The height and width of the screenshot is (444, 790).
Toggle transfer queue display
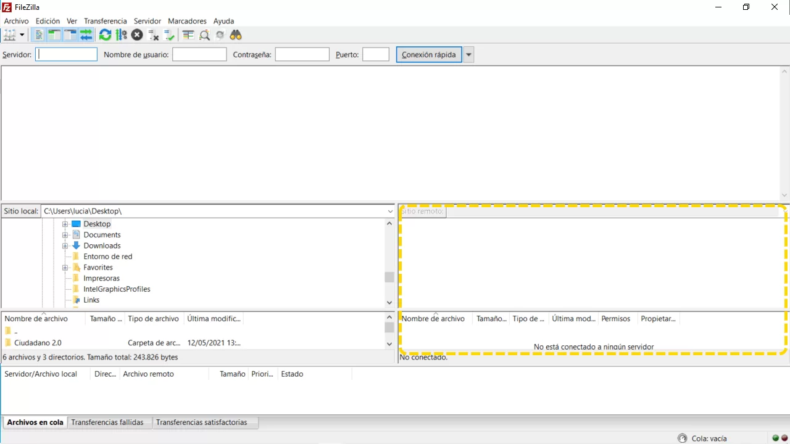pos(86,35)
